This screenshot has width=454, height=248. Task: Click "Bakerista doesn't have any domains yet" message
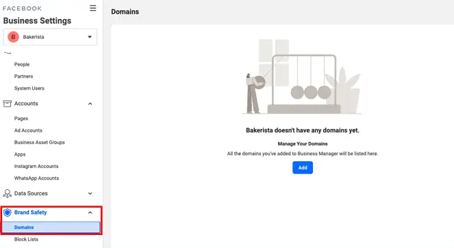[x=303, y=130]
